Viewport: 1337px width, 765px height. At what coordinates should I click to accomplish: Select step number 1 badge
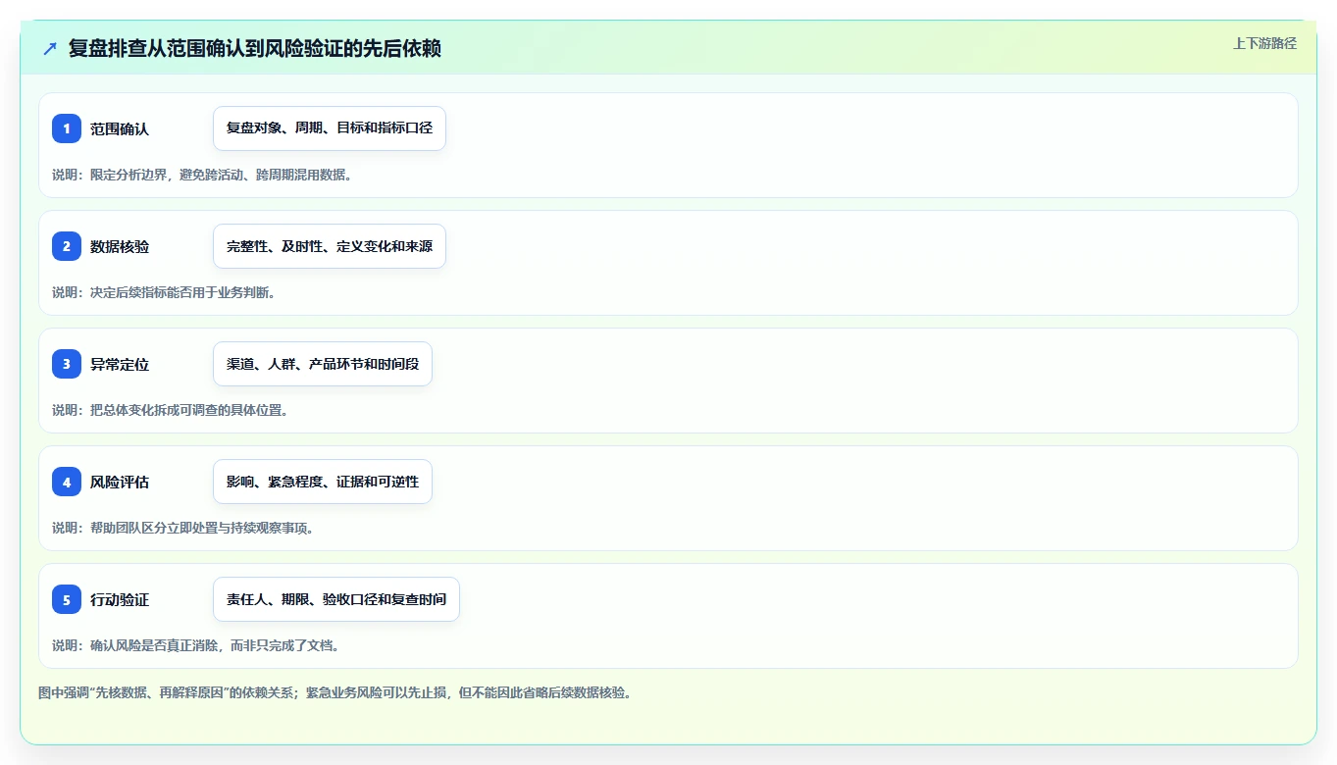67,128
